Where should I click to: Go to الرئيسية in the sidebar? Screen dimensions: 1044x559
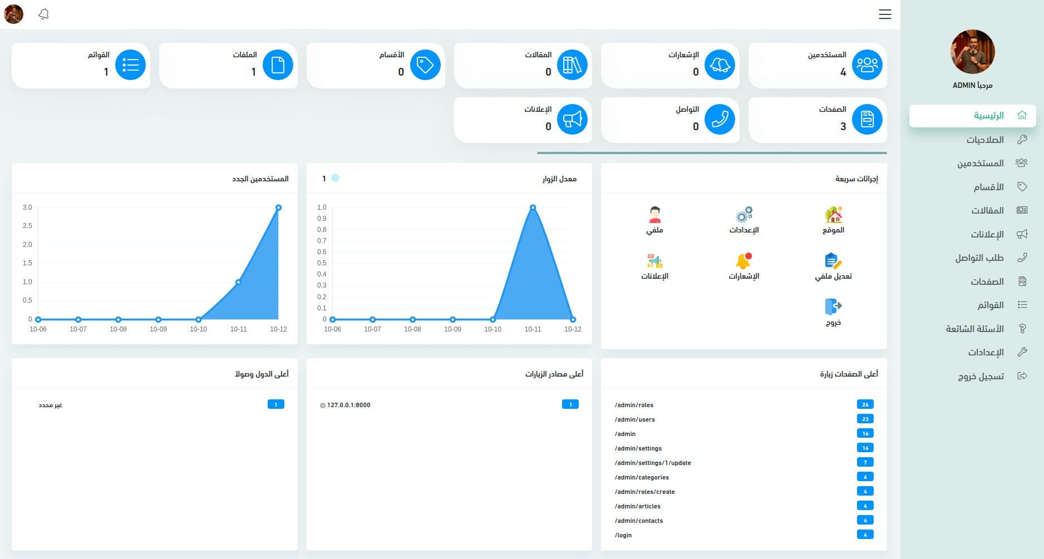coord(972,116)
